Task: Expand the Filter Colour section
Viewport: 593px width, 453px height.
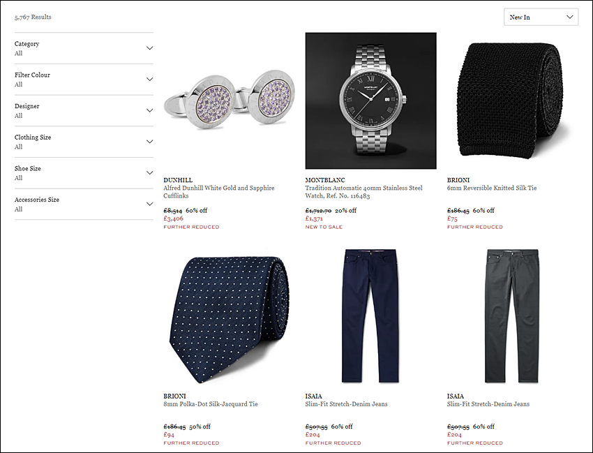Action: pos(84,80)
